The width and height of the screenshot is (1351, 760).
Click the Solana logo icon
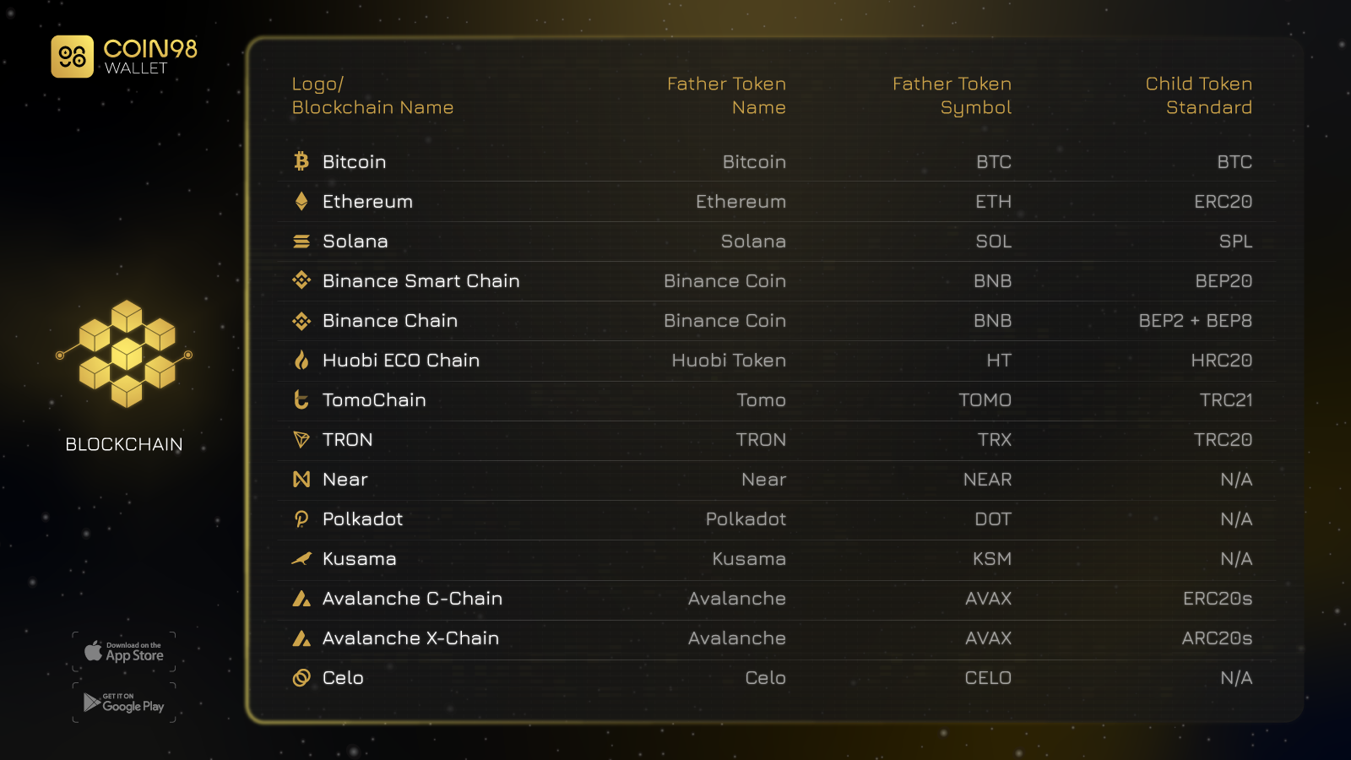coord(301,242)
